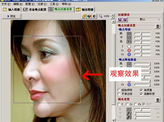The image size is (164, 122).
Task: Check the sharpening Y checkbox
Action: coord(119,104)
